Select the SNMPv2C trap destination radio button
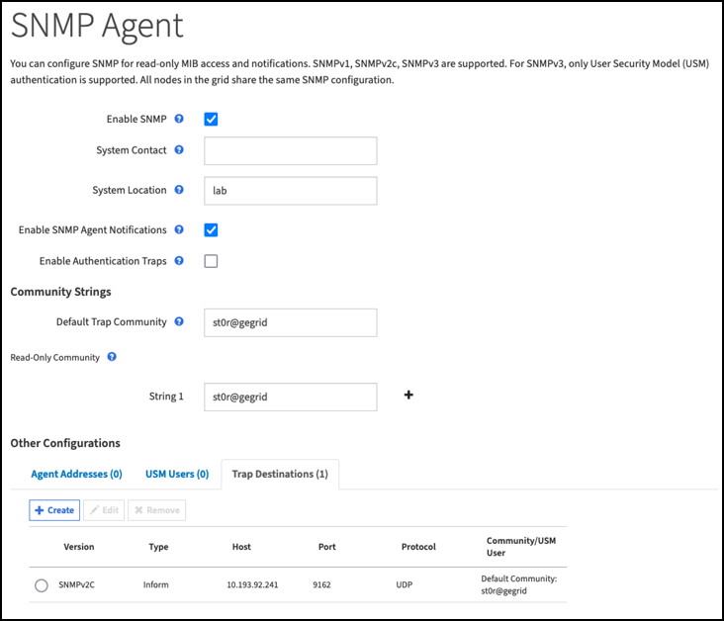This screenshot has width=724, height=621. tap(41, 585)
